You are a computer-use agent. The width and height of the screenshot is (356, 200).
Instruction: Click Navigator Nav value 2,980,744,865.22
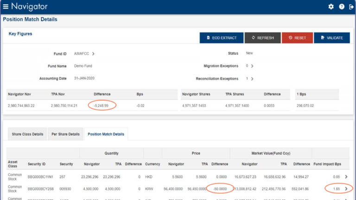click(21, 106)
